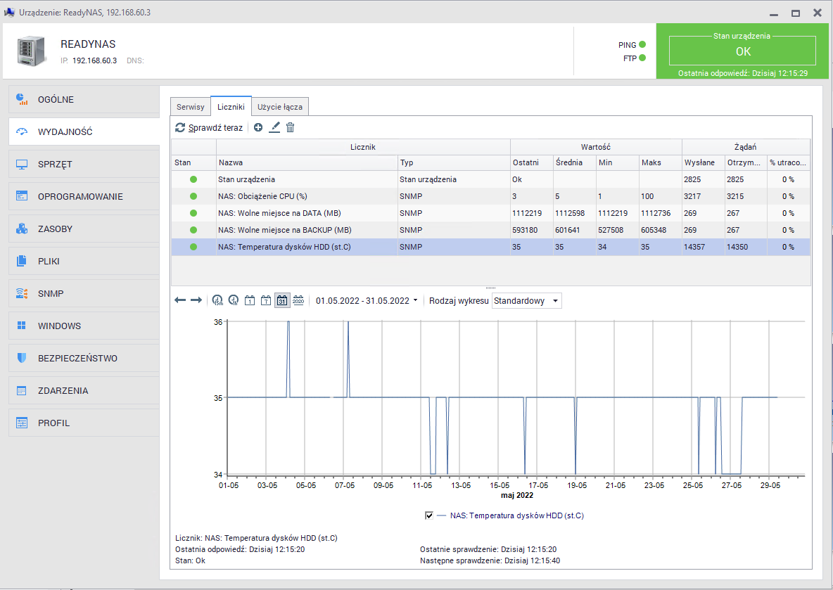This screenshot has width=833, height=590.
Task: Go to next period with right arrow
Action: pos(196,300)
